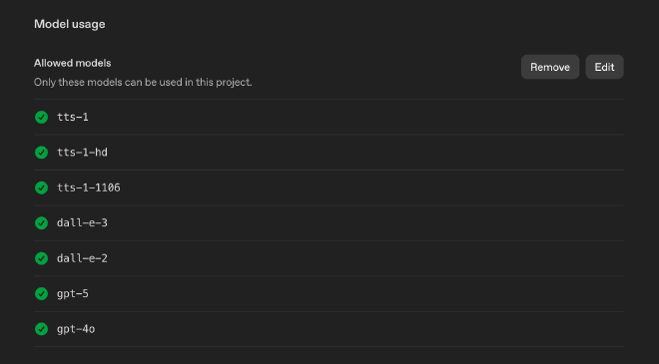Select the check icon next to gpt-5
This screenshot has width=659, height=364.
click(41, 293)
